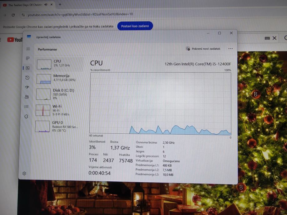Open the three-dots more options menu
287x215 pixels.
[x=230, y=49]
